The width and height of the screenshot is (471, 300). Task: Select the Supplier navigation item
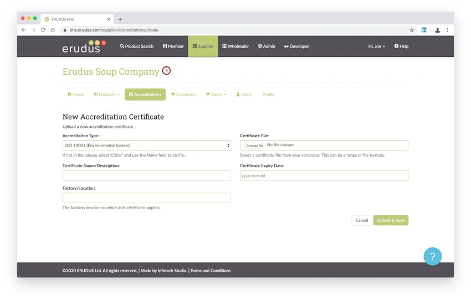[203, 46]
